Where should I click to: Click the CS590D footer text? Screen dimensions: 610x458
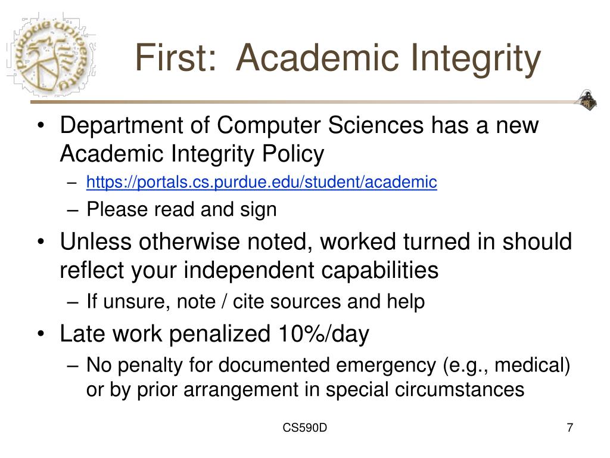[x=304, y=428]
